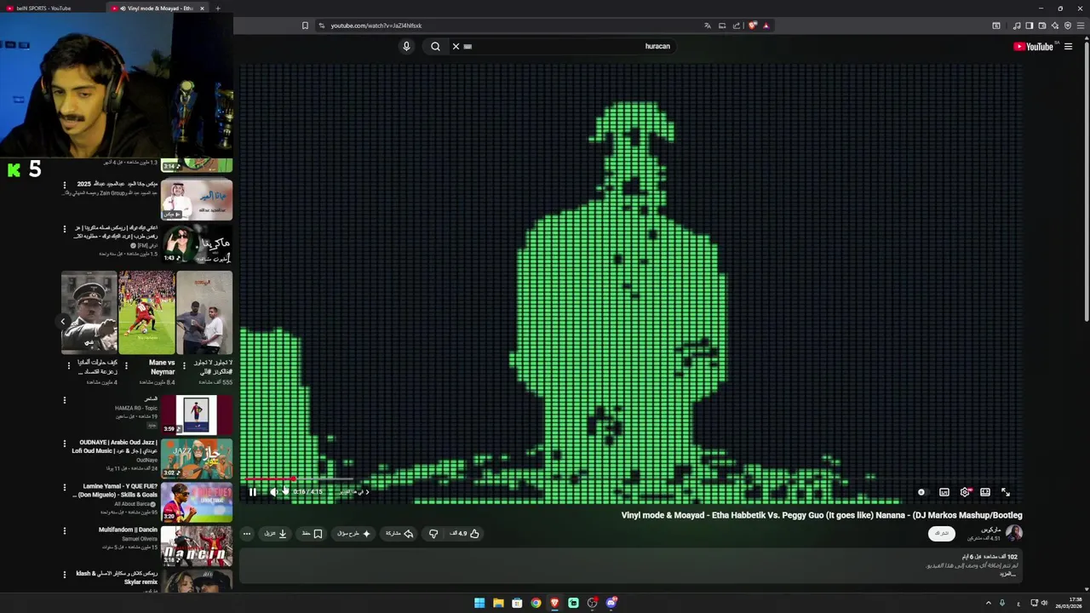1090x613 pixels.
Task: Open Brave browser taskbar icon
Action: 554,603
